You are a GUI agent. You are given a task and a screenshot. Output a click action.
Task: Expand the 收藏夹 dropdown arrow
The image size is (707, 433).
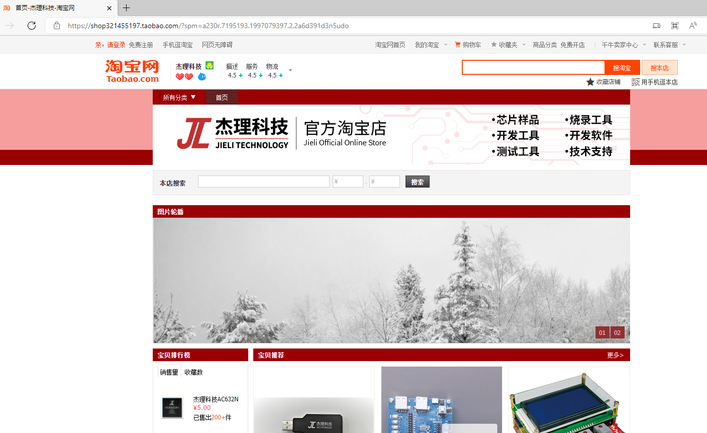click(x=524, y=45)
